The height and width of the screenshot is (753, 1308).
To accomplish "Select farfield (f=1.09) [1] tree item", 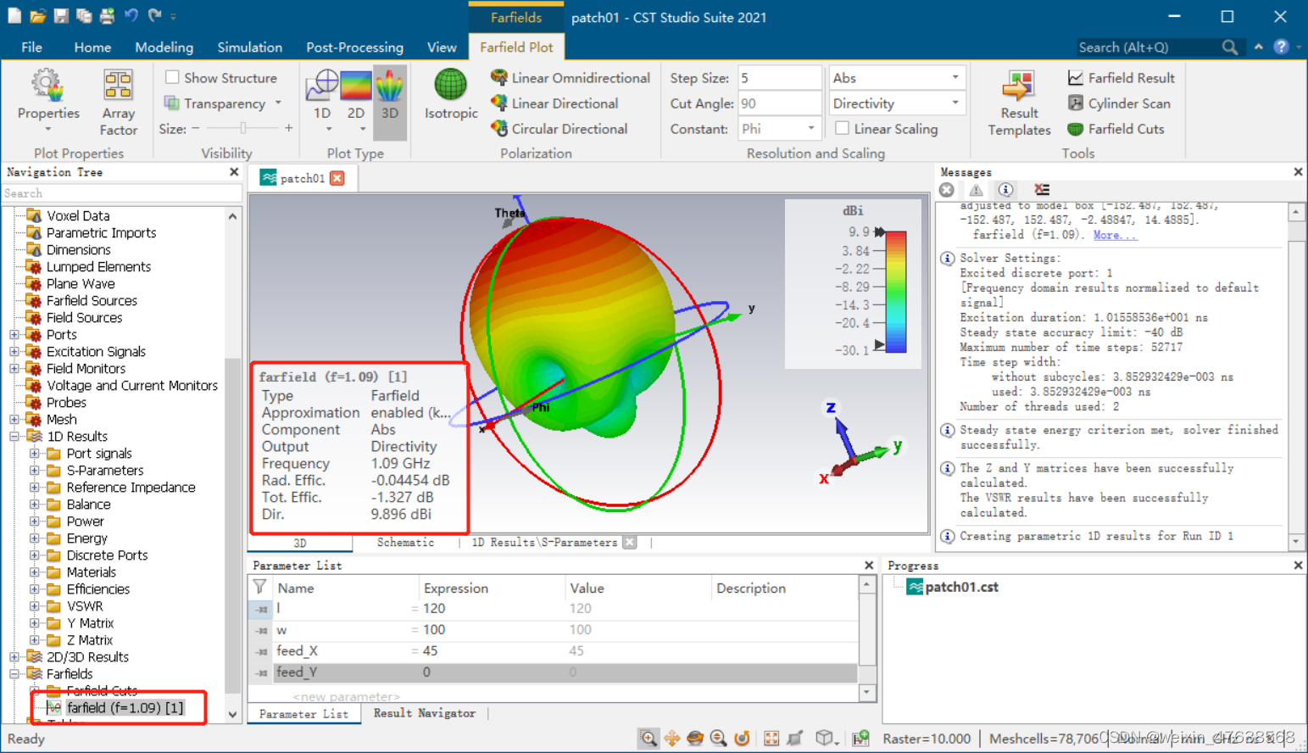I will point(125,708).
